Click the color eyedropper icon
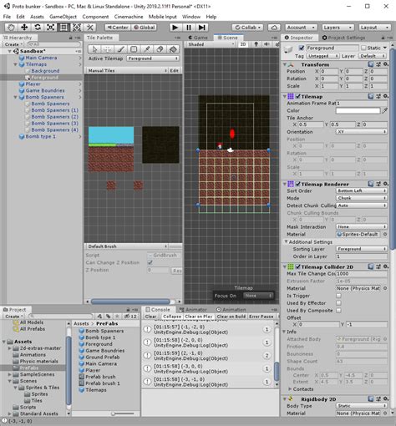396x426 pixels. click(385, 110)
